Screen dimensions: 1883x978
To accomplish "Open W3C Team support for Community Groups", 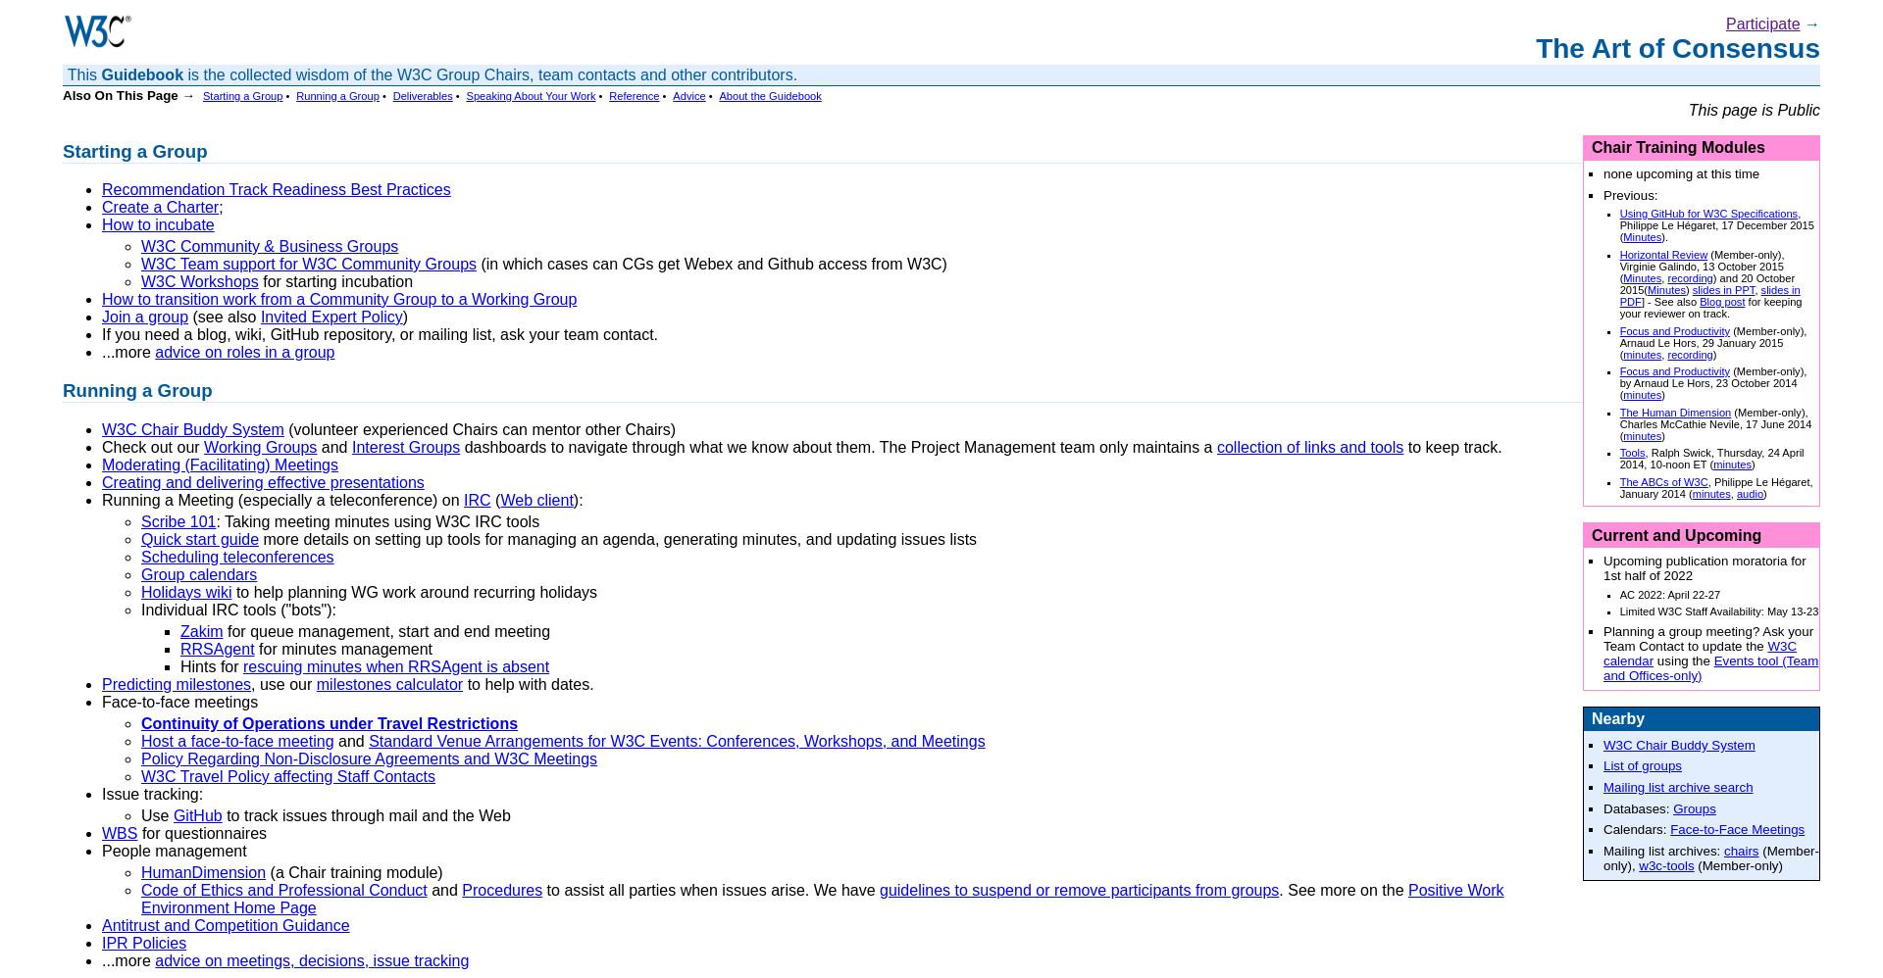I will tap(309, 265).
